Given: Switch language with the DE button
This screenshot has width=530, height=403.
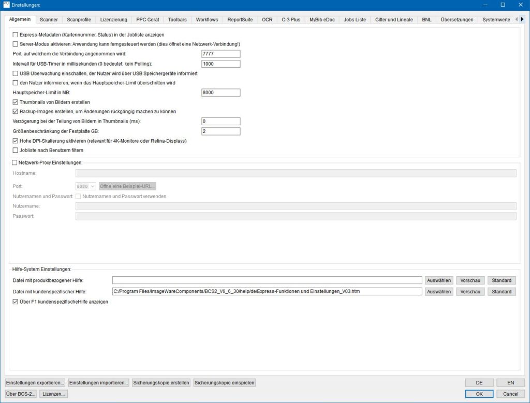Looking at the screenshot, I should (x=479, y=383).
